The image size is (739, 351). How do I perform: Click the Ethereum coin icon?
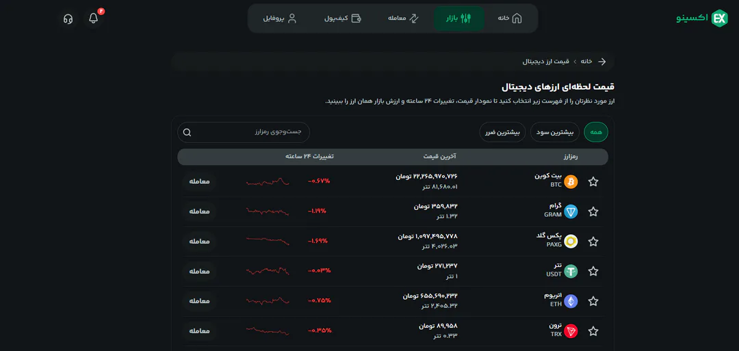tap(571, 301)
